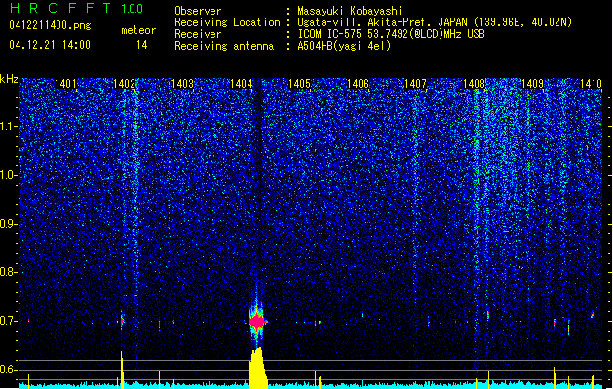The width and height of the screenshot is (613, 389).
Task: Click the 1409 time marker
Action: pos(532,84)
